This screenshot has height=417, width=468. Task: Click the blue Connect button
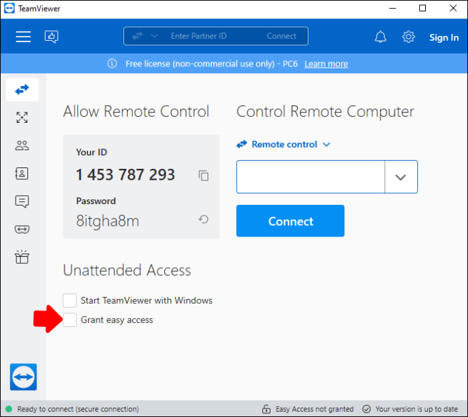tap(290, 221)
